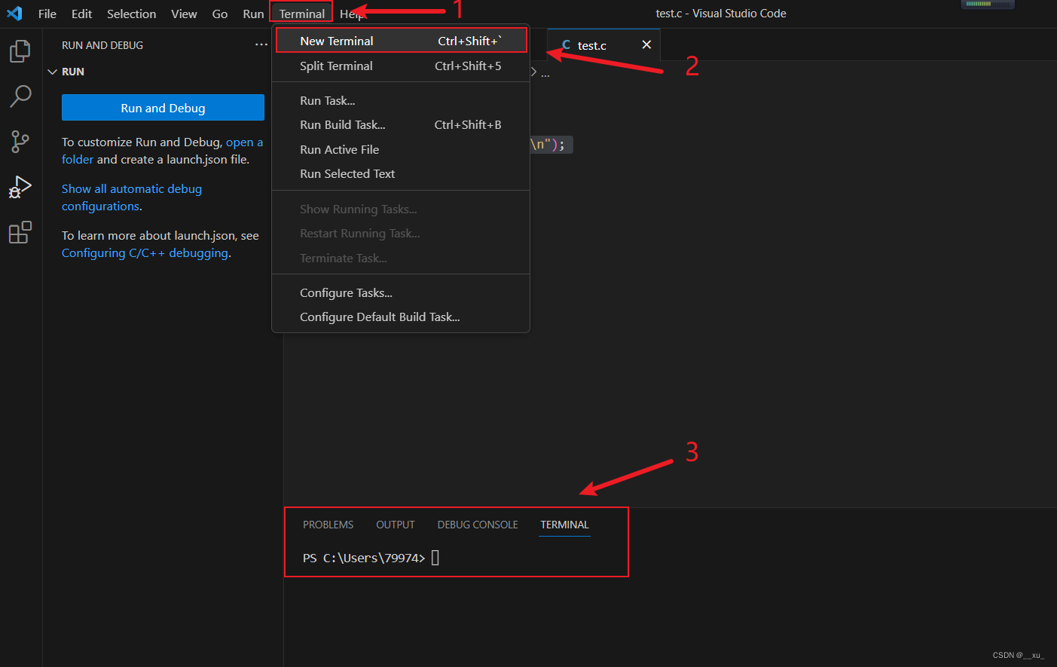Open the Search view icon
This screenshot has width=1057, height=667.
(20, 96)
